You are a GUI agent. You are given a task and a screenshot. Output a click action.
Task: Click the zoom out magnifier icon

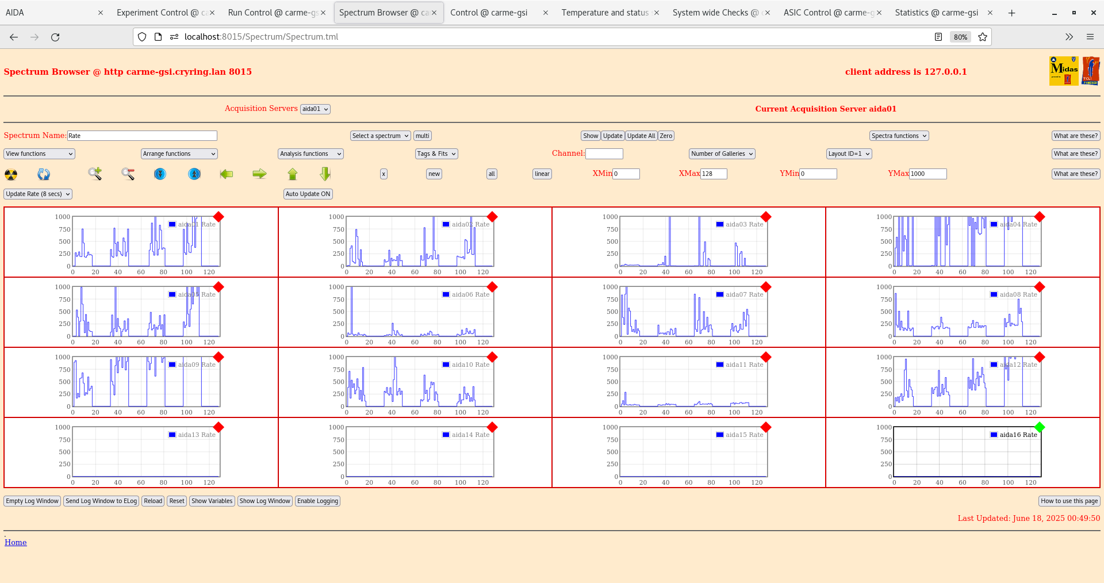point(128,174)
